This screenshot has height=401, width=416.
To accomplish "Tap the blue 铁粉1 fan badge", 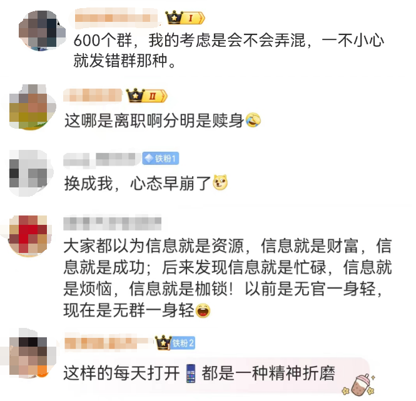I will [161, 159].
